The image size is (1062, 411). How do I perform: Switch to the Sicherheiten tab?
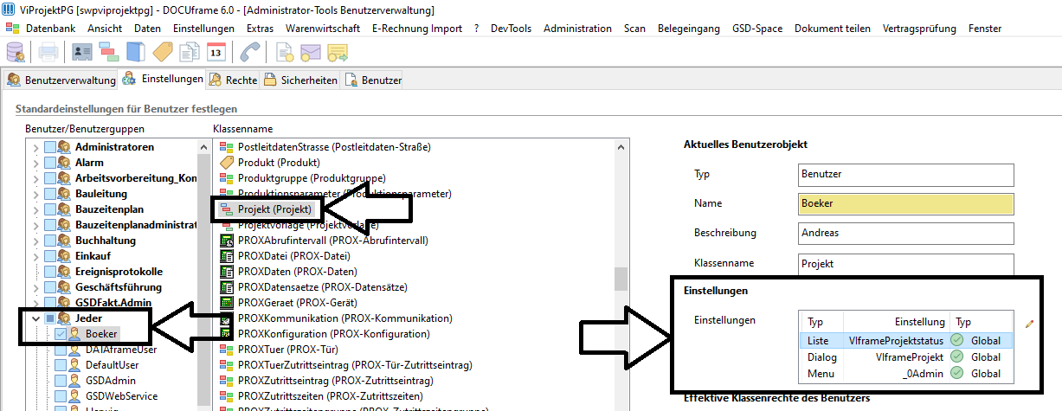(300, 80)
